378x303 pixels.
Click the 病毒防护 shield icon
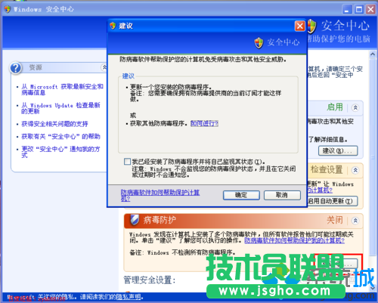(x=135, y=220)
